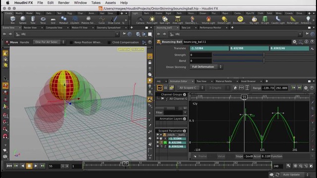Add a Point Light

click(152, 20)
